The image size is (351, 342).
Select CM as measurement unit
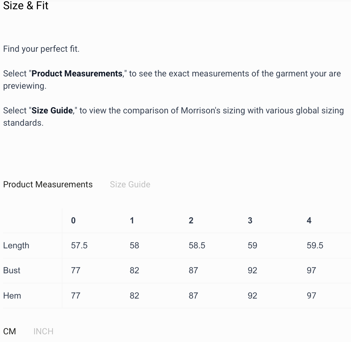click(10, 331)
